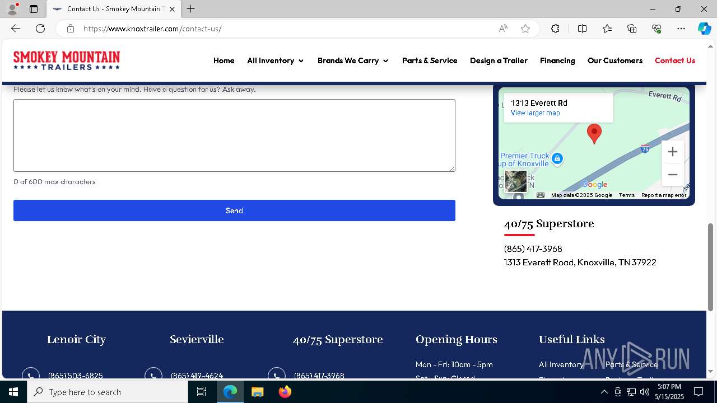Open the Windows notification center

(699, 392)
